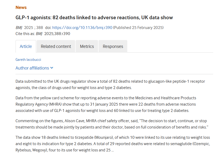Switch to the Article tab
The width and height of the screenshot is (215, 153).
tap(26, 46)
